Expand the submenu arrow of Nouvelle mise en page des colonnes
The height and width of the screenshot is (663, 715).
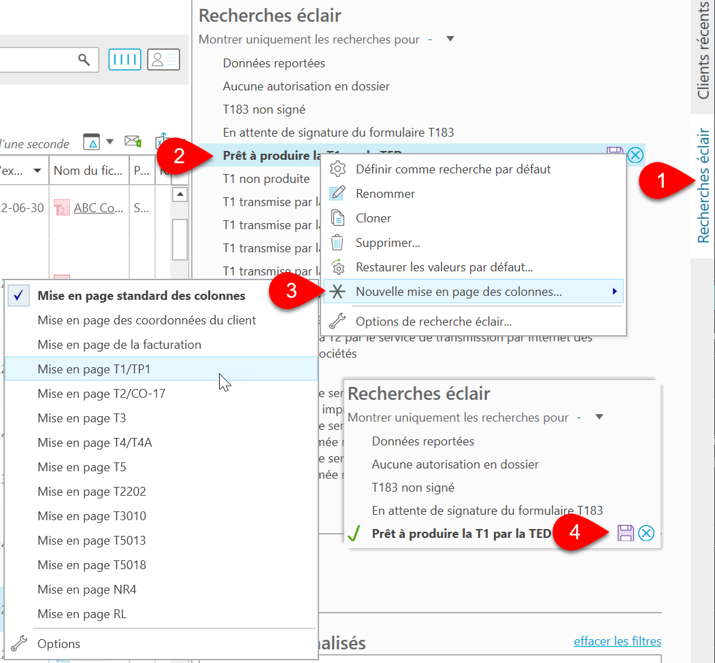pyautogui.click(x=614, y=291)
